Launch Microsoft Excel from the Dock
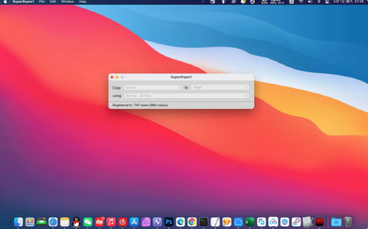Viewport: 368px width, 229px height. [x=249, y=222]
